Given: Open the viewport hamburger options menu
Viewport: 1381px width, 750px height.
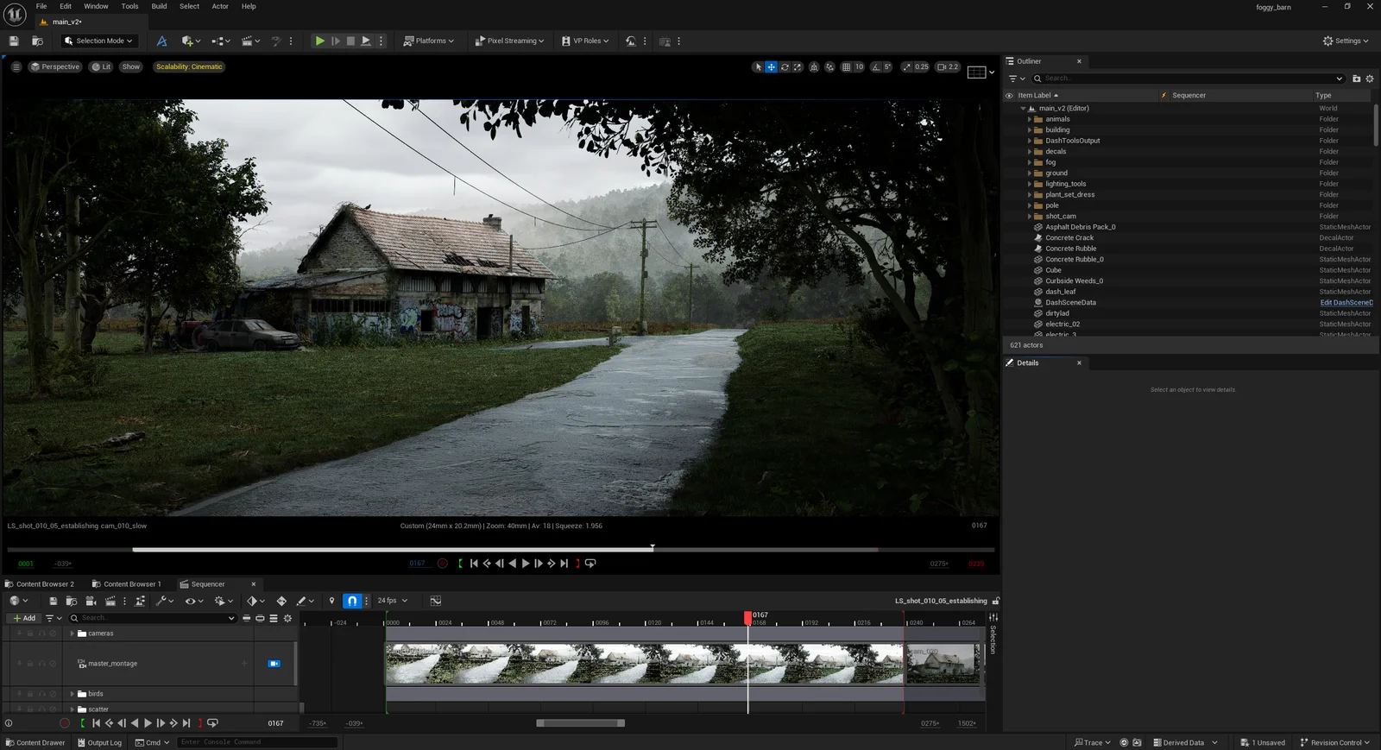Looking at the screenshot, I should pyautogui.click(x=16, y=66).
